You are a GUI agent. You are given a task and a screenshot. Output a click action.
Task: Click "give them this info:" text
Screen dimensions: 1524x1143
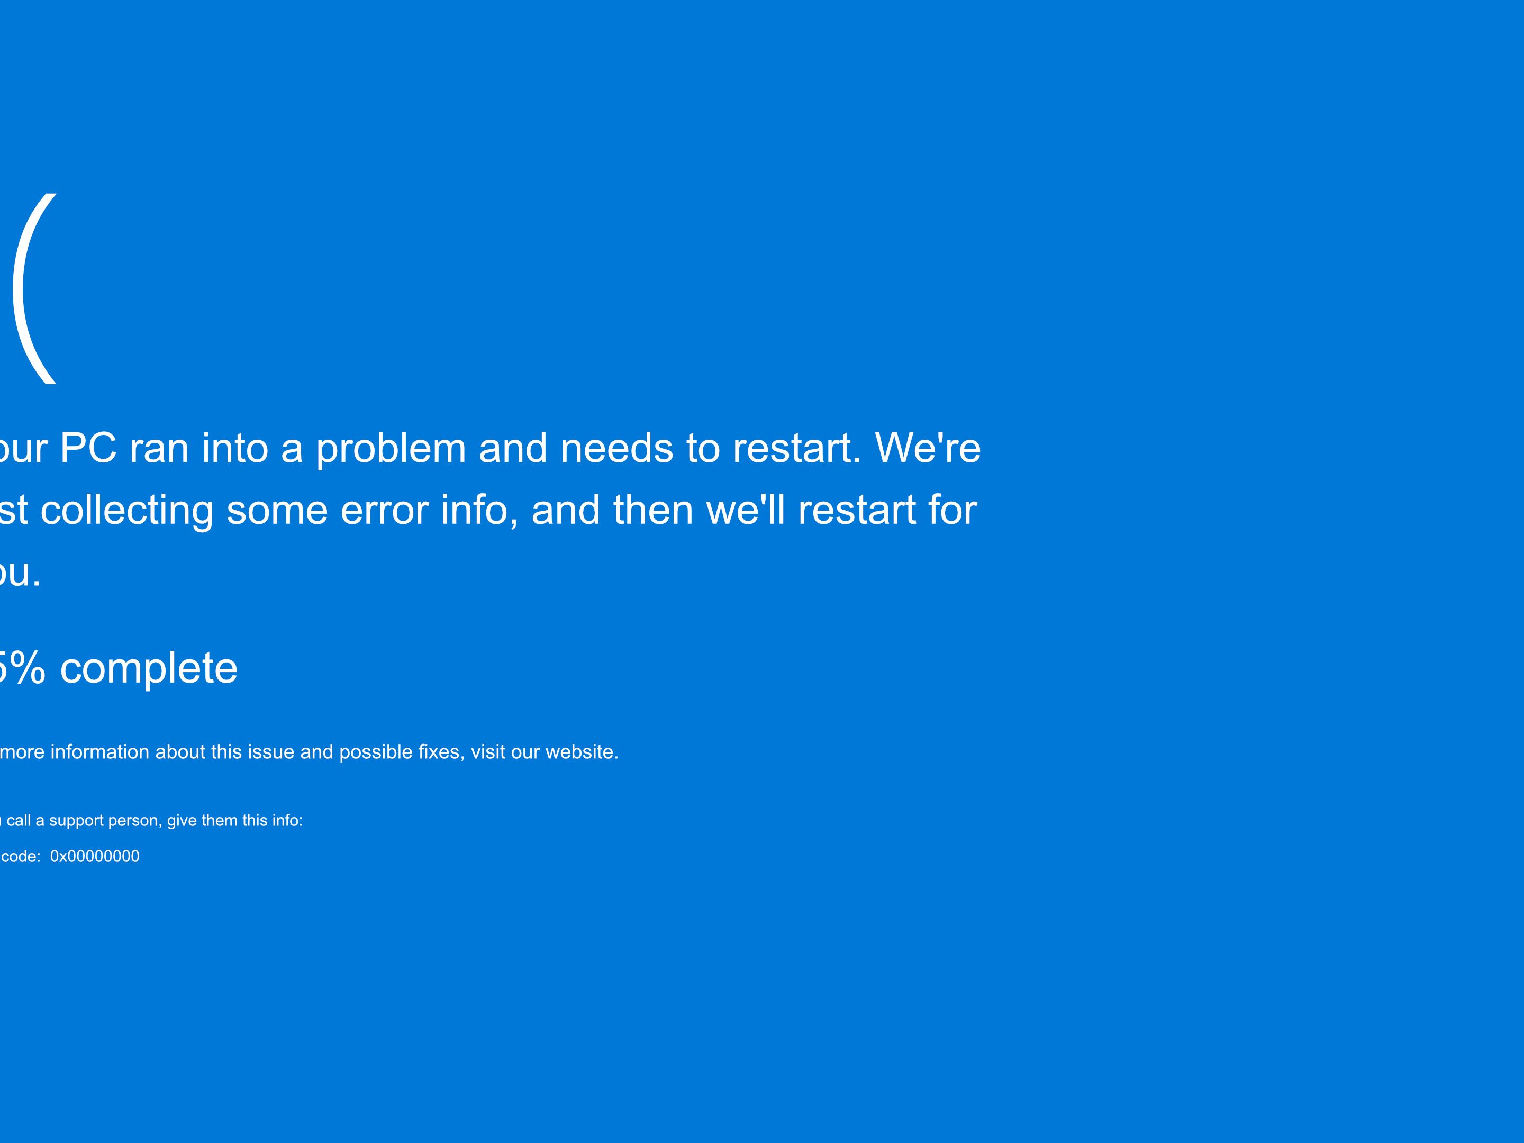[235, 821]
